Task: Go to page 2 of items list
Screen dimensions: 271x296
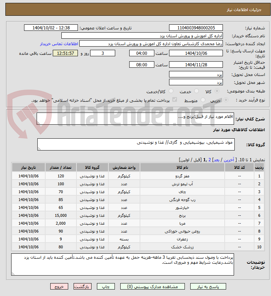Action: point(210,160)
